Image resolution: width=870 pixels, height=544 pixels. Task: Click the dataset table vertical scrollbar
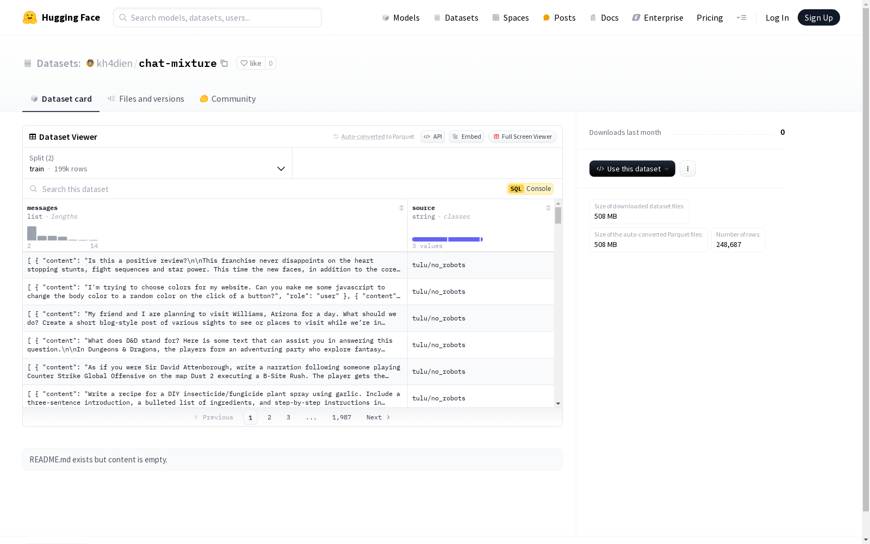coord(558,215)
